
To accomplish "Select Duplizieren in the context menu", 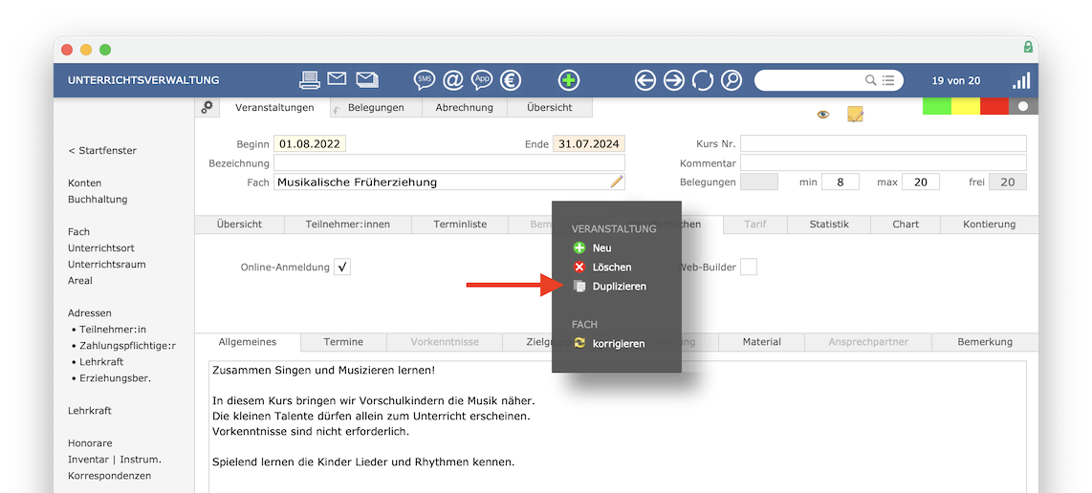I will (619, 287).
